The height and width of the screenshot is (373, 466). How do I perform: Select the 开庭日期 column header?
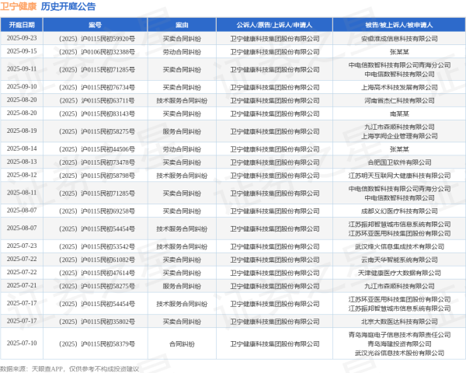tap(22, 25)
